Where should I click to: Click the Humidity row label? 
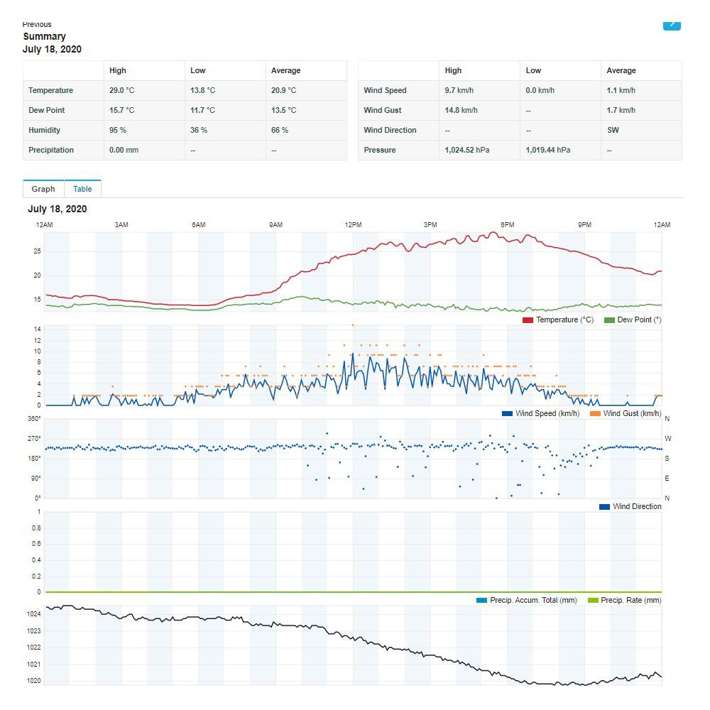[x=44, y=130]
